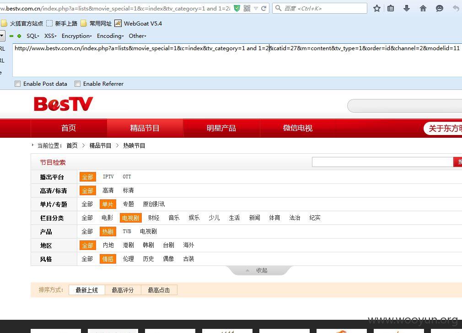The image size is (462, 333).
Task: Collapse filters with 收起 toggle
Action: pyautogui.click(x=259, y=271)
